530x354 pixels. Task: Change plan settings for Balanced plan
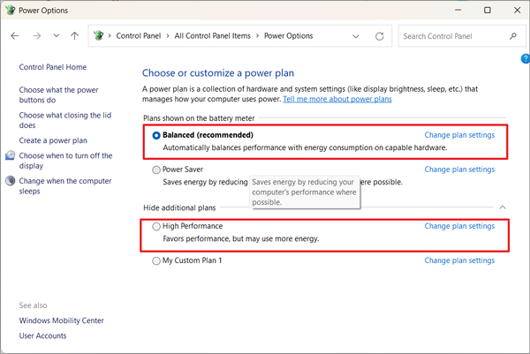459,135
